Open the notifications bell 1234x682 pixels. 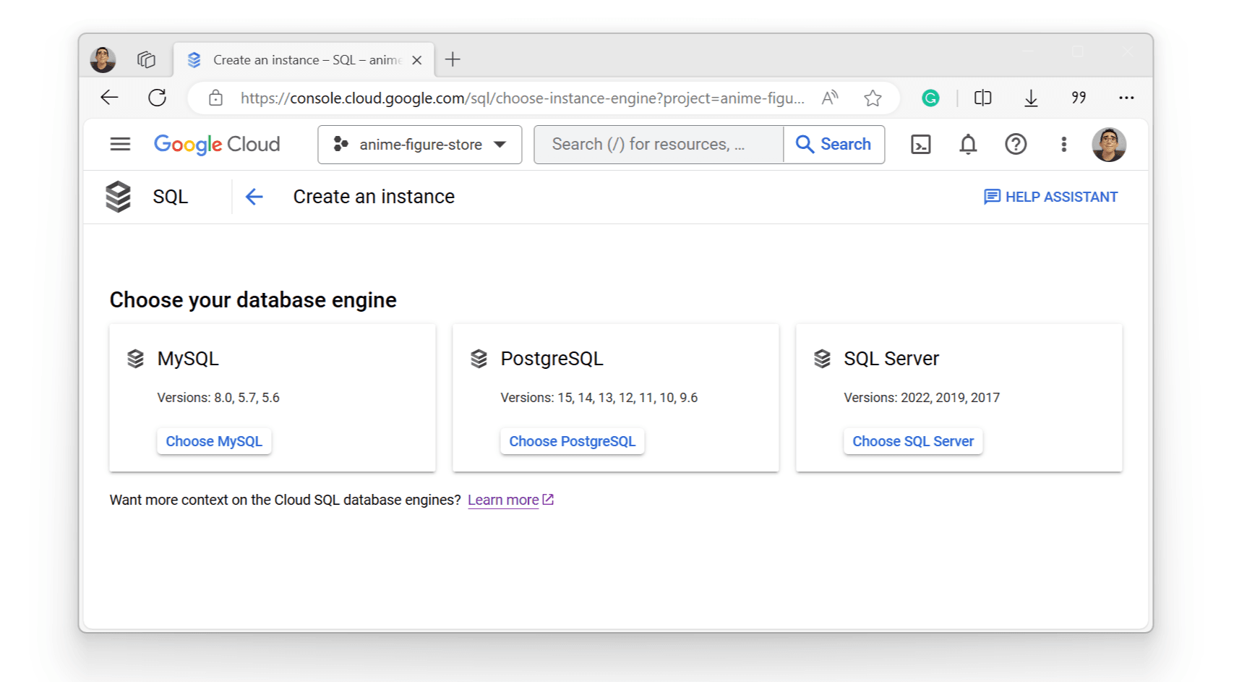pyautogui.click(x=968, y=145)
